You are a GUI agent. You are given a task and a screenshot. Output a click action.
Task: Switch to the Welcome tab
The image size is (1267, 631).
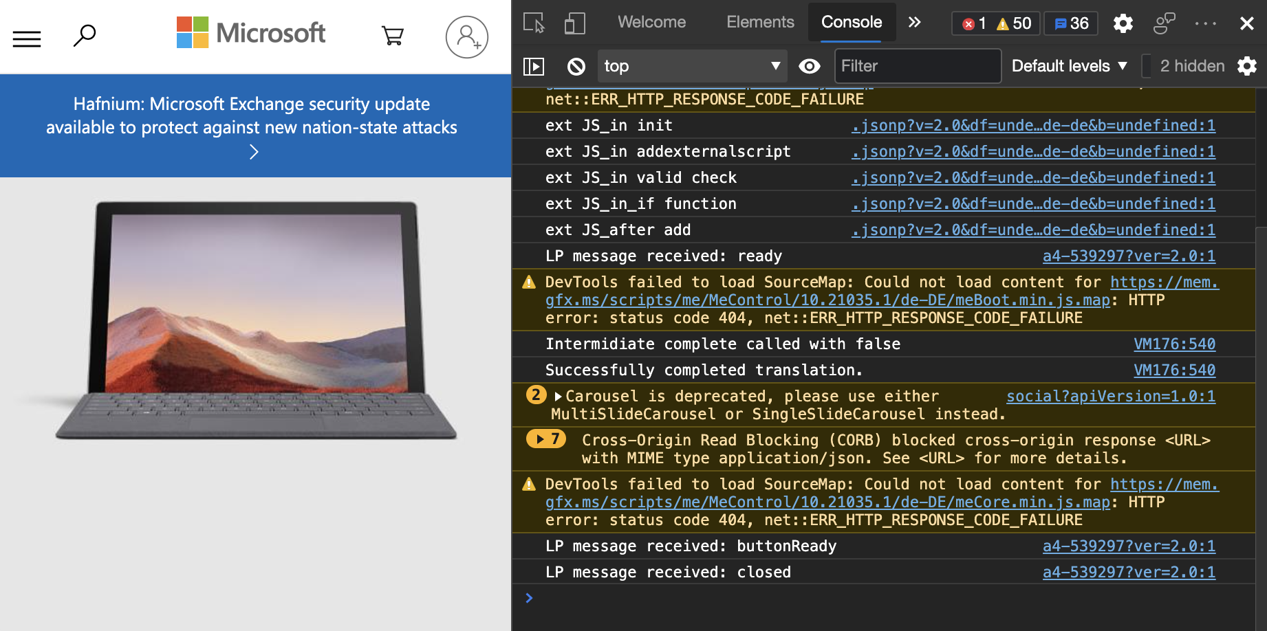(x=651, y=22)
